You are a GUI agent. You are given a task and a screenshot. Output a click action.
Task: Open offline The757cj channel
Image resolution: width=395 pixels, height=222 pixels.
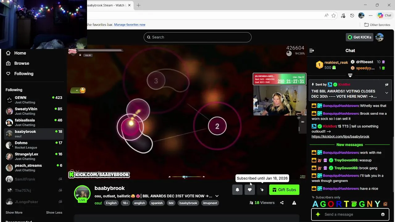(x=34, y=191)
